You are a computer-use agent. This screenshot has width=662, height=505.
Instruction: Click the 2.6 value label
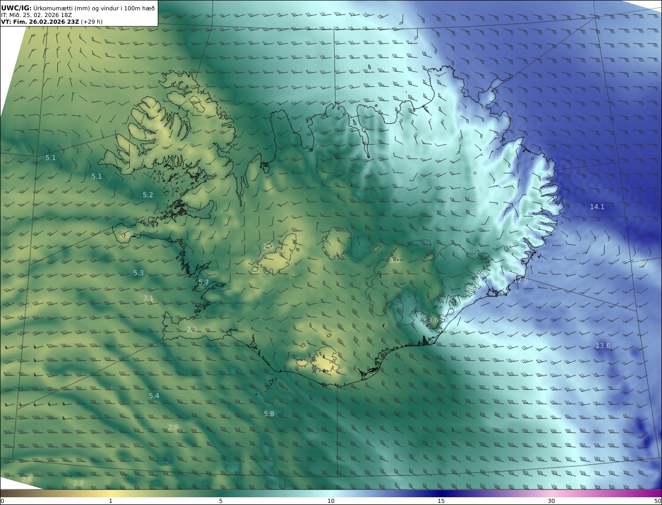[x=27, y=480]
